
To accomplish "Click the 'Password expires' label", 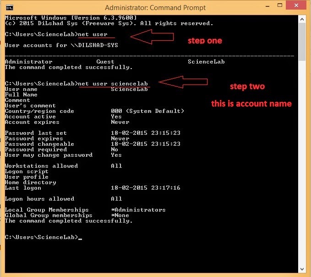I will click(x=34, y=138).
